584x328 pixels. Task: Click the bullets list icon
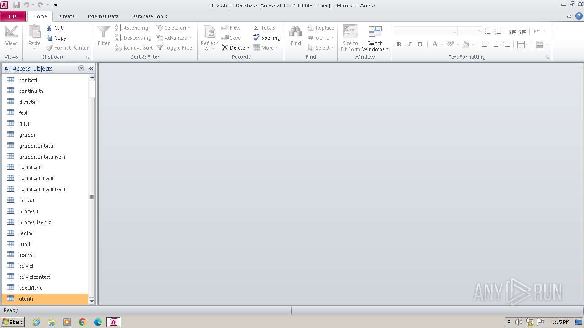(487, 31)
